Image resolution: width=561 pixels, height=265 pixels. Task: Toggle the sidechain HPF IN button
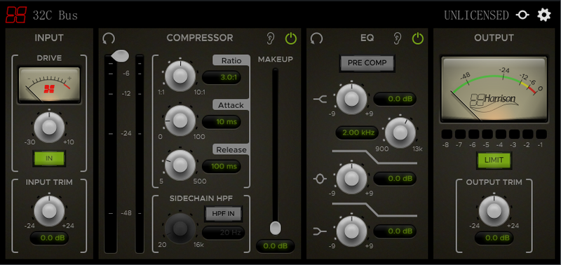pos(223,214)
